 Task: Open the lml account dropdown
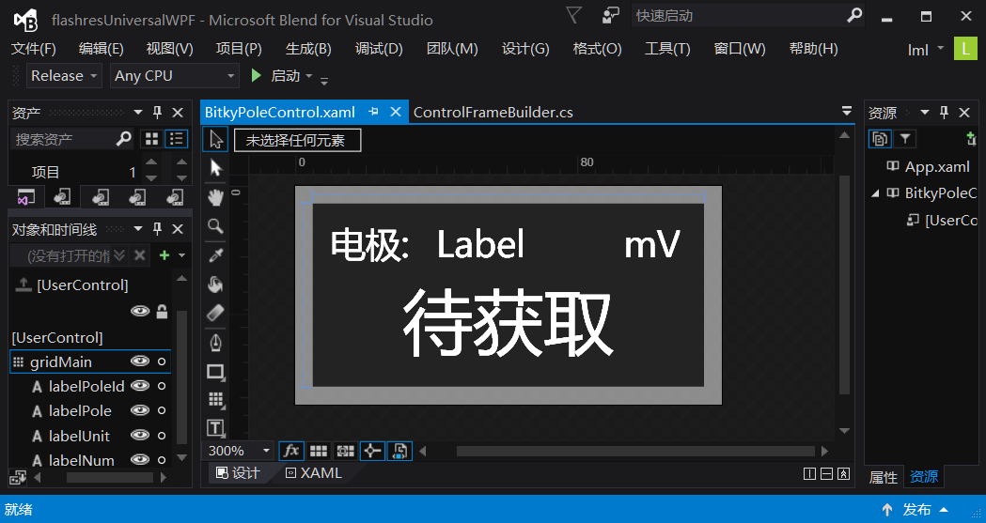point(940,48)
